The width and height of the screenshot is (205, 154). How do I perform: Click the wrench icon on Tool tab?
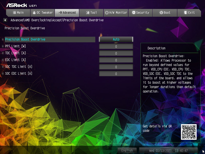point(88,13)
